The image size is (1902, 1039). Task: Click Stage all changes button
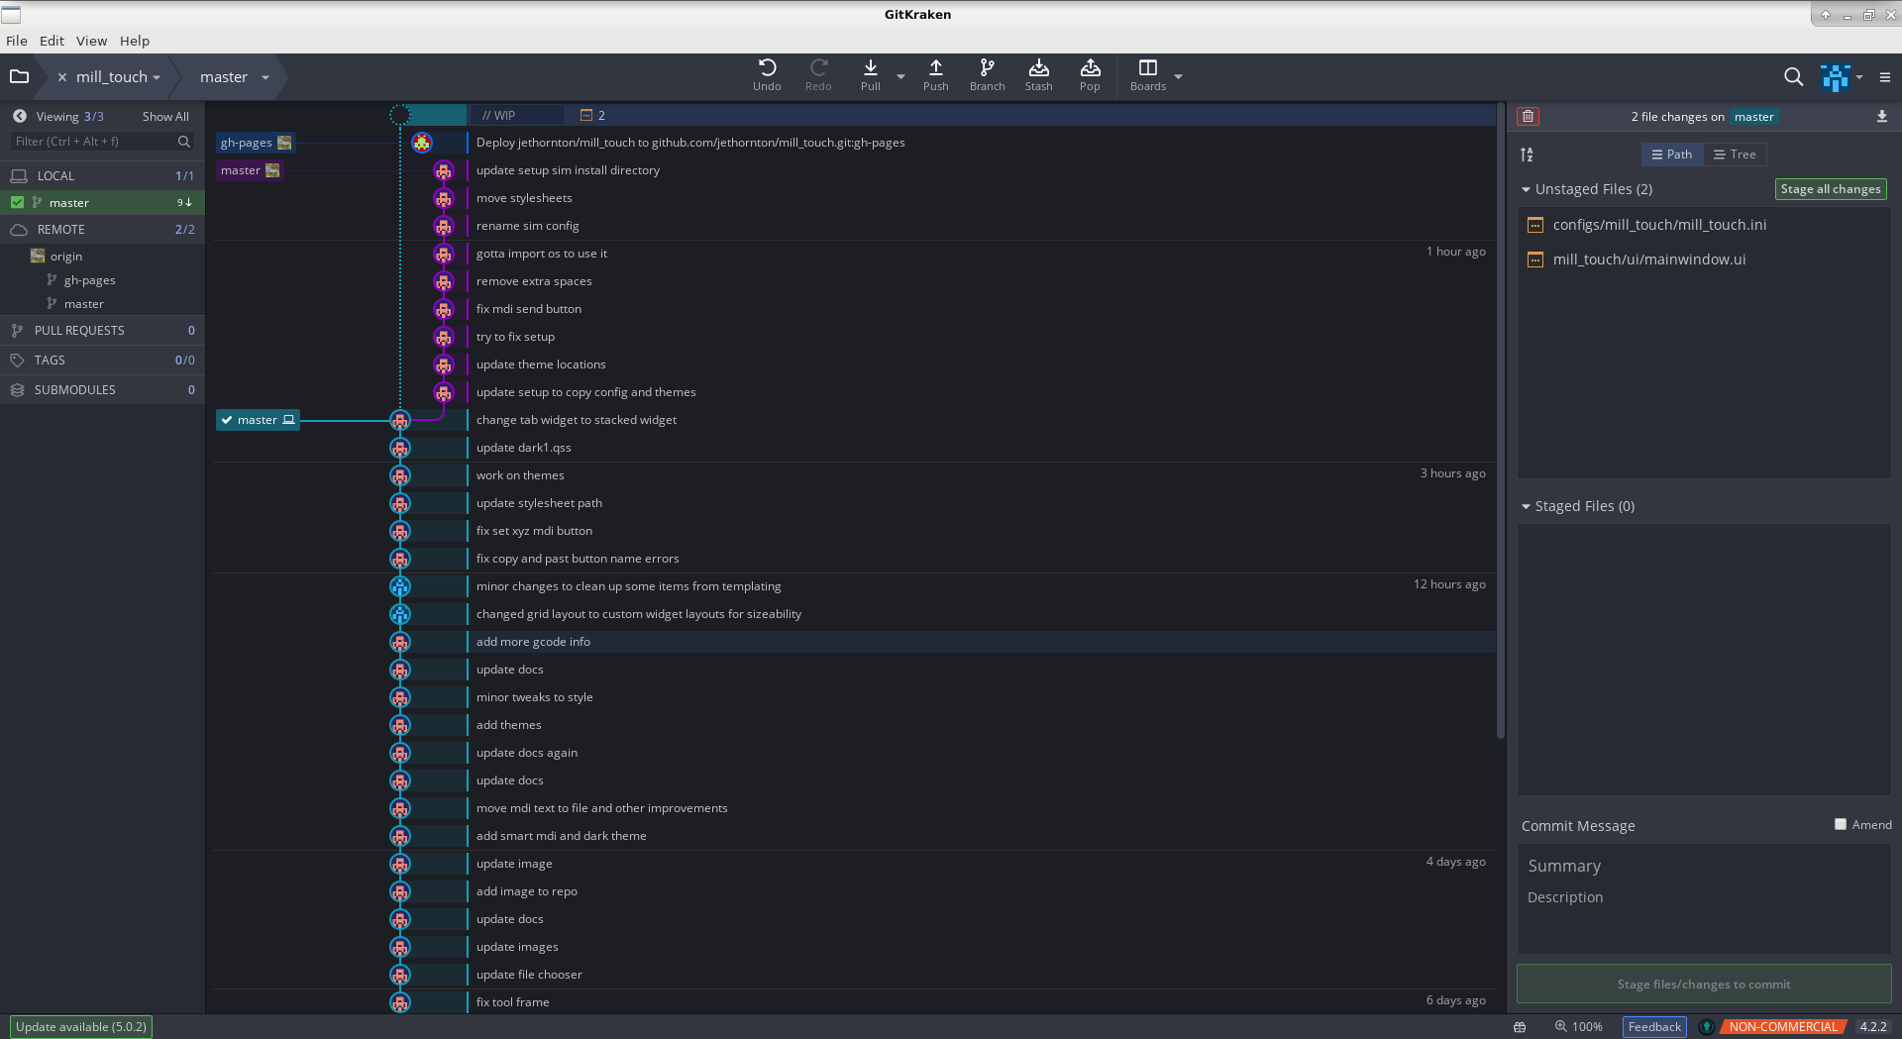pos(1830,189)
